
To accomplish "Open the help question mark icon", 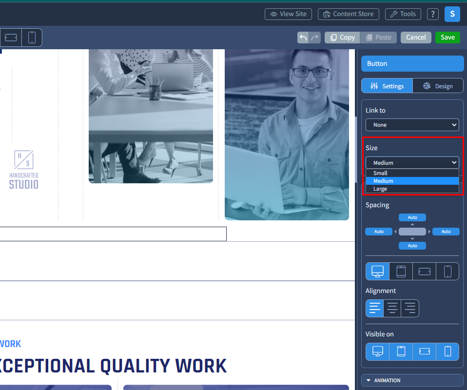I will (433, 14).
